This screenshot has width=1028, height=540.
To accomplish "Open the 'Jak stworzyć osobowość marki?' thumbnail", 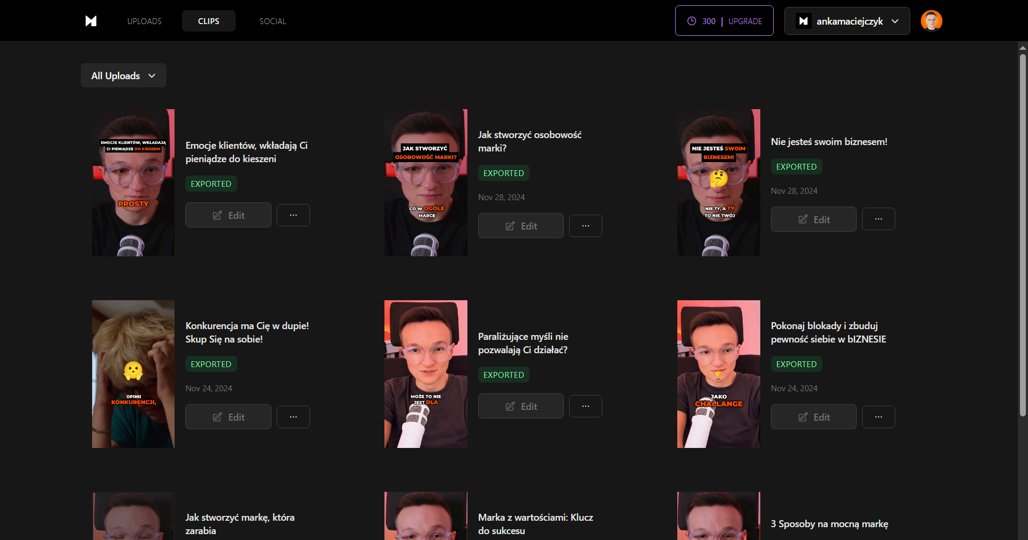I will click(x=426, y=182).
